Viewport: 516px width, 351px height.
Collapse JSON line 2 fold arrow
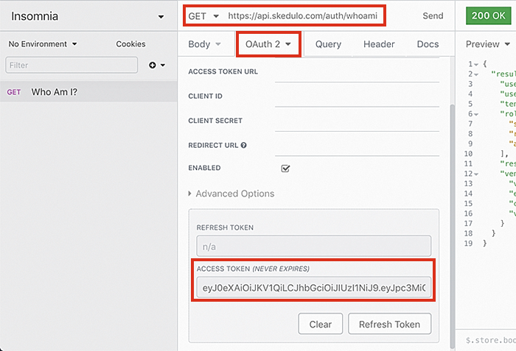pos(476,74)
